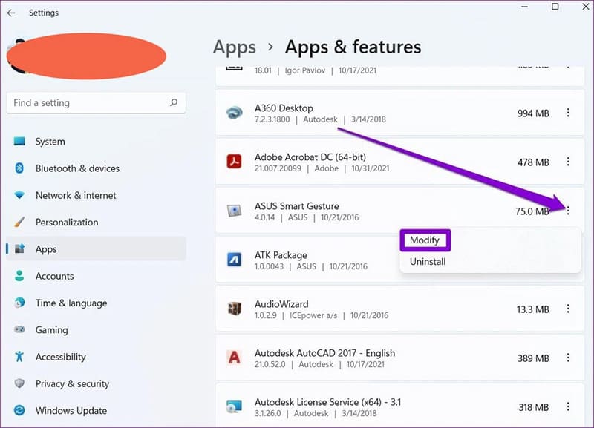Click the Bluetooth icon in sidebar
This screenshot has height=428, width=594.
tap(19, 168)
